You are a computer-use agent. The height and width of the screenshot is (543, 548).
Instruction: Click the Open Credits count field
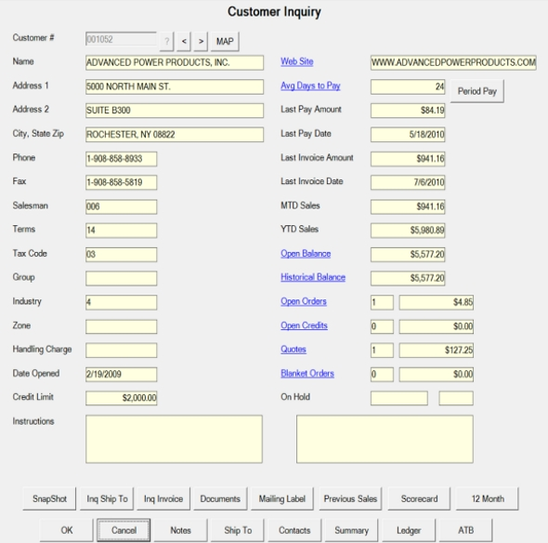382,326
